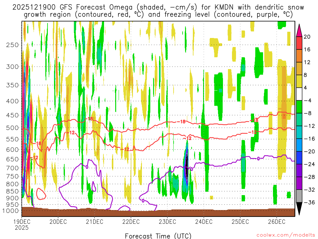Click the colorbar value label 16
The image size is (318, 239).
307,49
